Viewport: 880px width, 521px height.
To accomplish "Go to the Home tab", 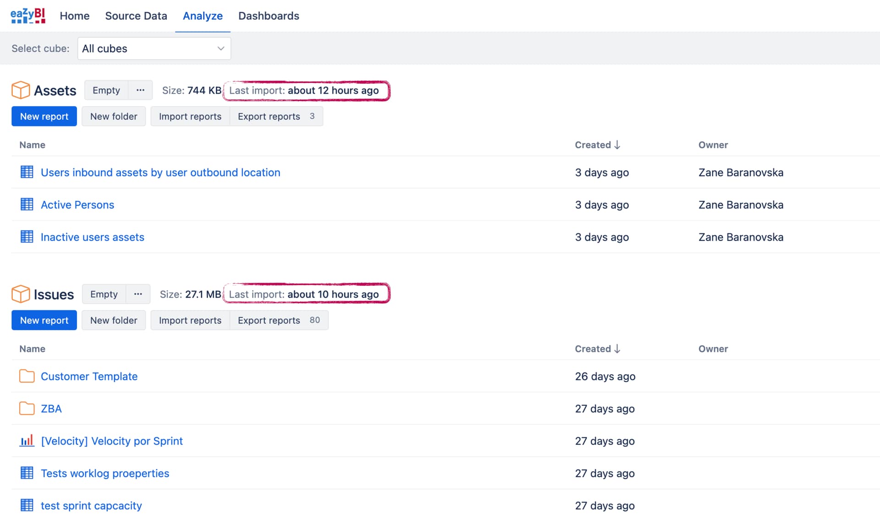I will tap(75, 16).
